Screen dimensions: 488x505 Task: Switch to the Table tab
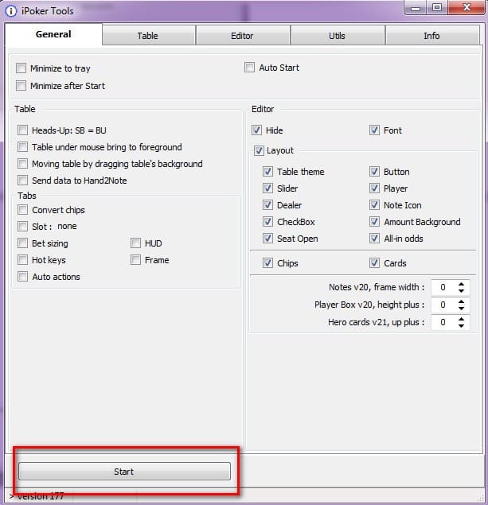149,36
